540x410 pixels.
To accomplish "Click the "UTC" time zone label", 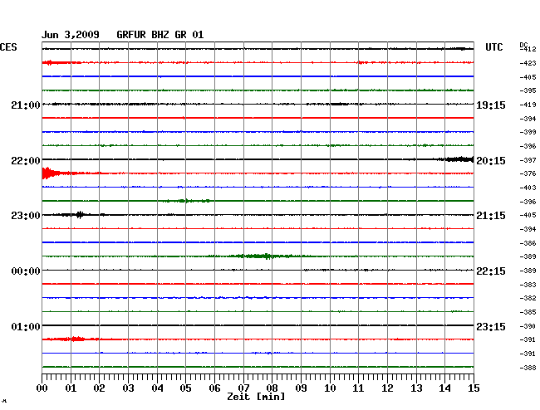I will (x=493, y=47).
